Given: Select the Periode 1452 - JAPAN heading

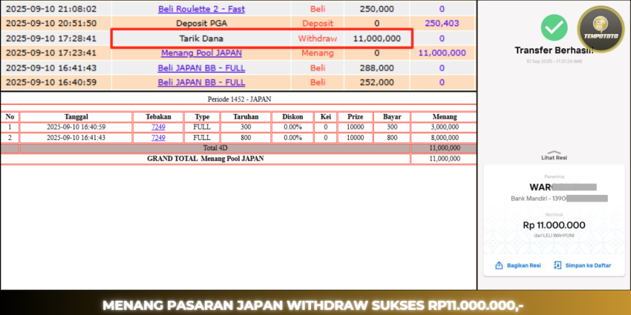Looking at the screenshot, I should [239, 99].
